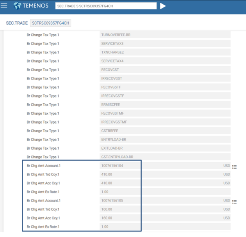The height and width of the screenshot is (237, 246).
Task: Click the Br Chg Amt Account.1 label for 10076156104
Action: click(x=43, y=166)
